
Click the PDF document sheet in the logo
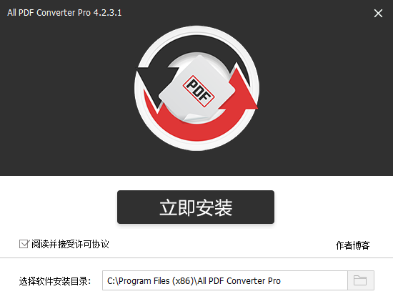click(x=197, y=89)
